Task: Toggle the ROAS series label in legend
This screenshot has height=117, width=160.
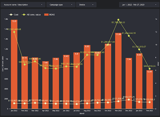Action: [52, 15]
